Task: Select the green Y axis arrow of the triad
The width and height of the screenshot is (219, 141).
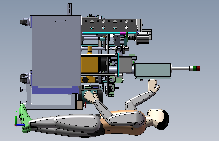Action: click(16, 120)
